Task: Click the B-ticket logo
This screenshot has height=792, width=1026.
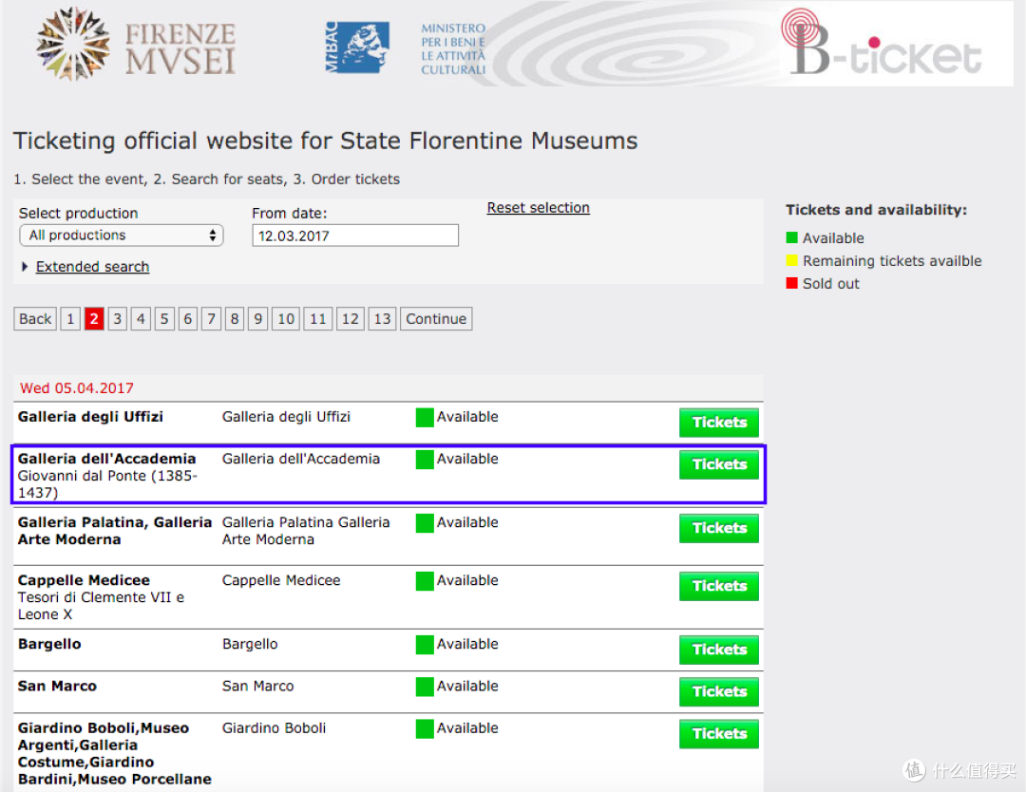Action: pos(882,43)
